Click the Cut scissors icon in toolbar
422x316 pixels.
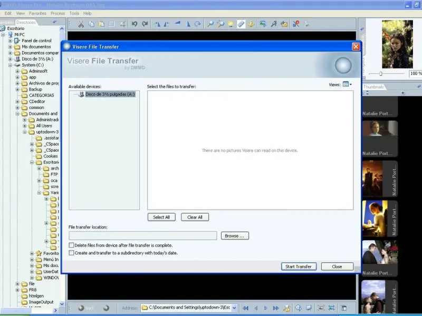81,24
